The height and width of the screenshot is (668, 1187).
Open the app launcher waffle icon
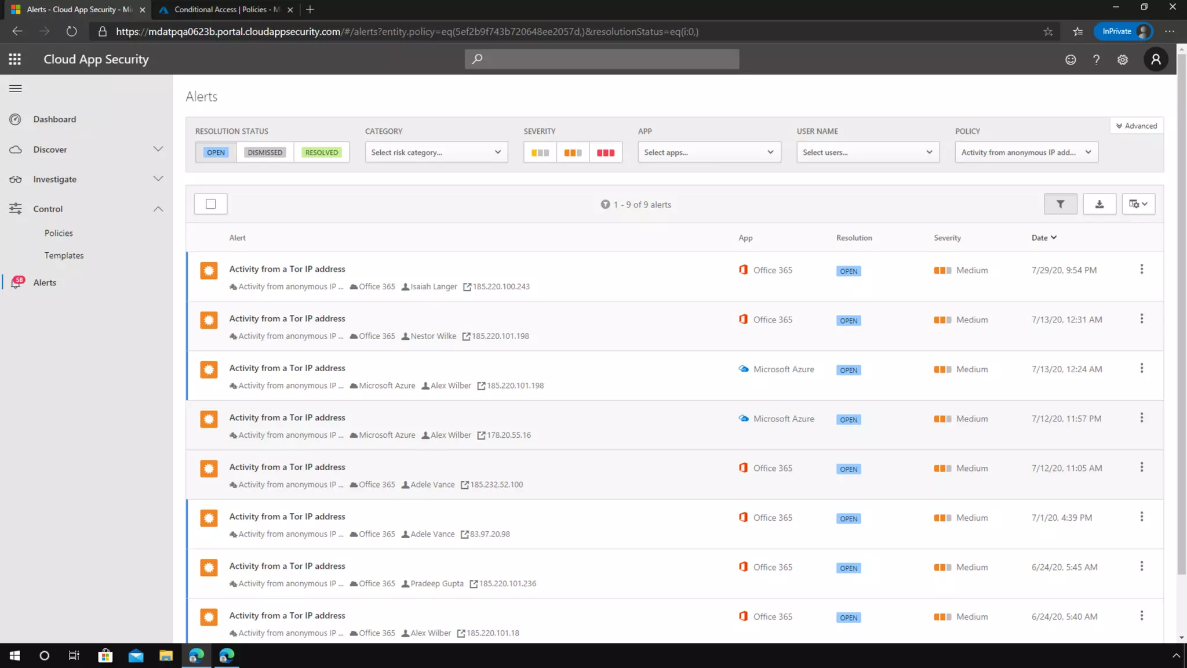(15, 59)
